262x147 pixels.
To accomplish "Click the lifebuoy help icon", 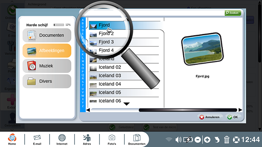I will (236, 140).
